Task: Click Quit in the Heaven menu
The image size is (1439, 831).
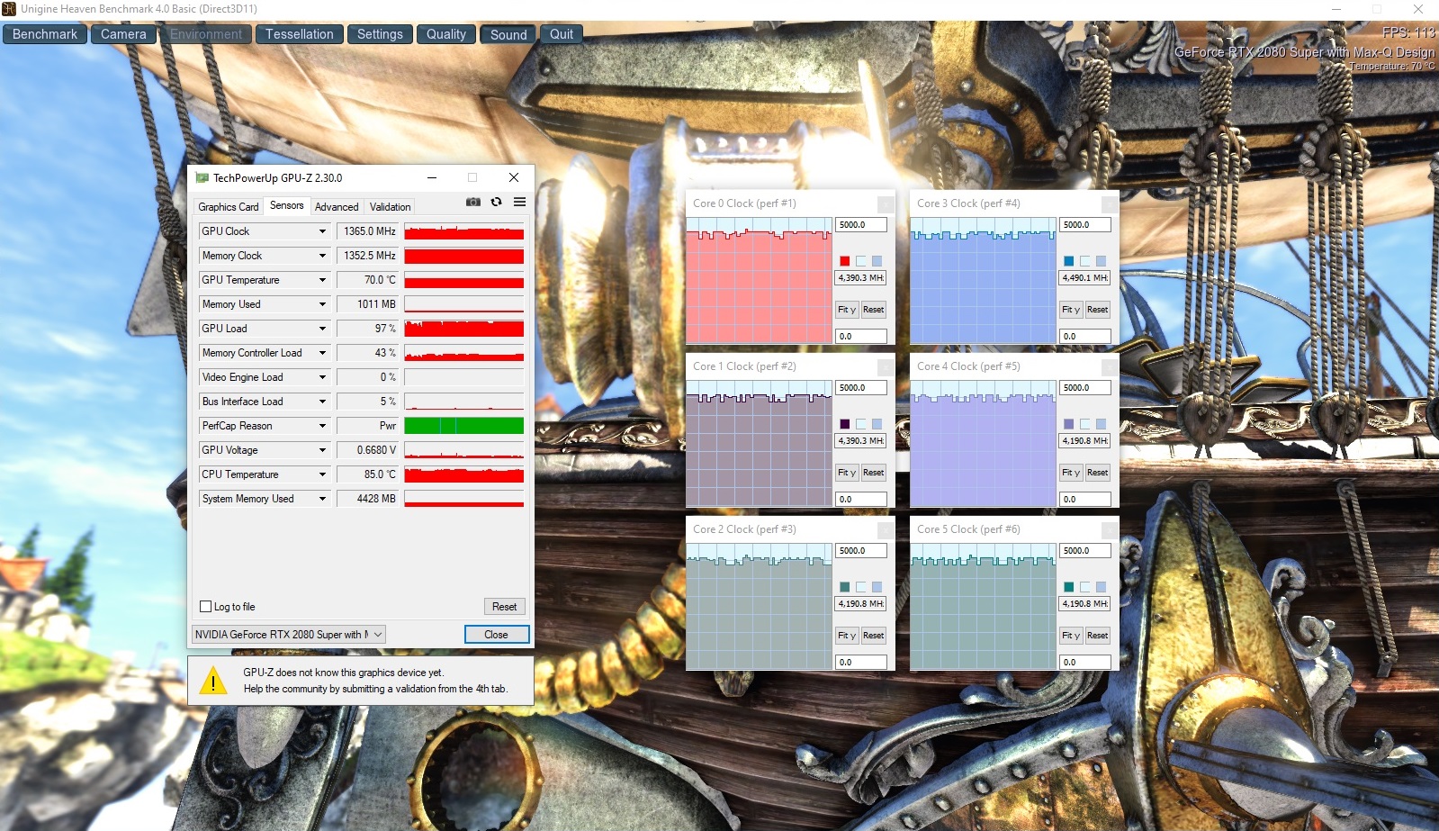Action: point(562,34)
